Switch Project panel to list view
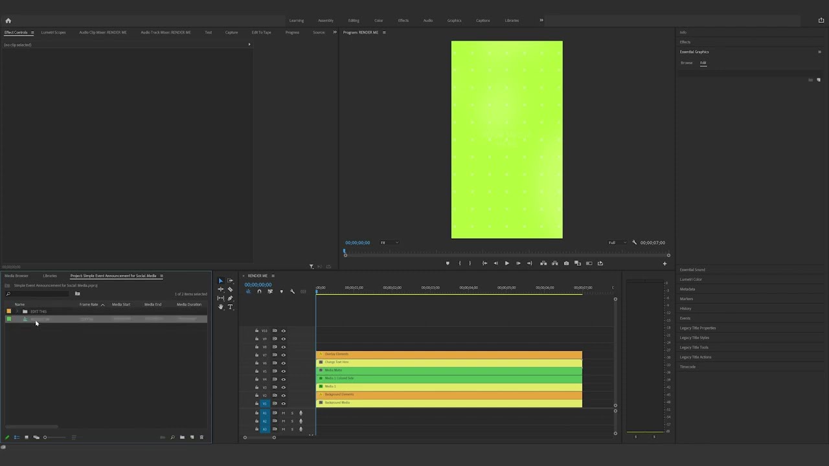Screen dimensions: 829x466 17,438
